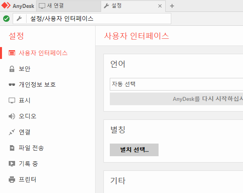Click the red 설정 sidebar title
This screenshot has height=193, width=243.
point(16,36)
